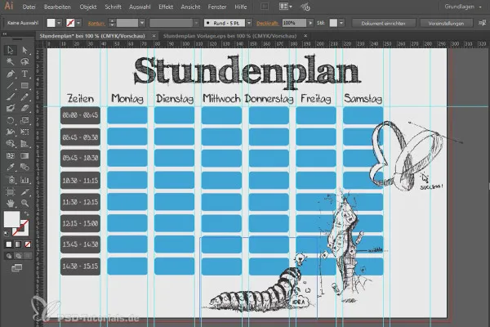
Task: Select the Zoom tool
Action: click(x=24, y=204)
